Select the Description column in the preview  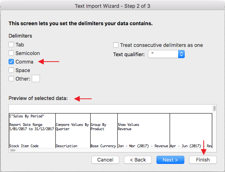click(x=73, y=131)
